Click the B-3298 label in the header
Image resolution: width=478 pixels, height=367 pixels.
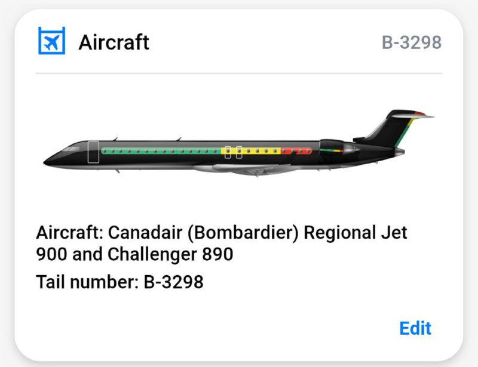[412, 42]
